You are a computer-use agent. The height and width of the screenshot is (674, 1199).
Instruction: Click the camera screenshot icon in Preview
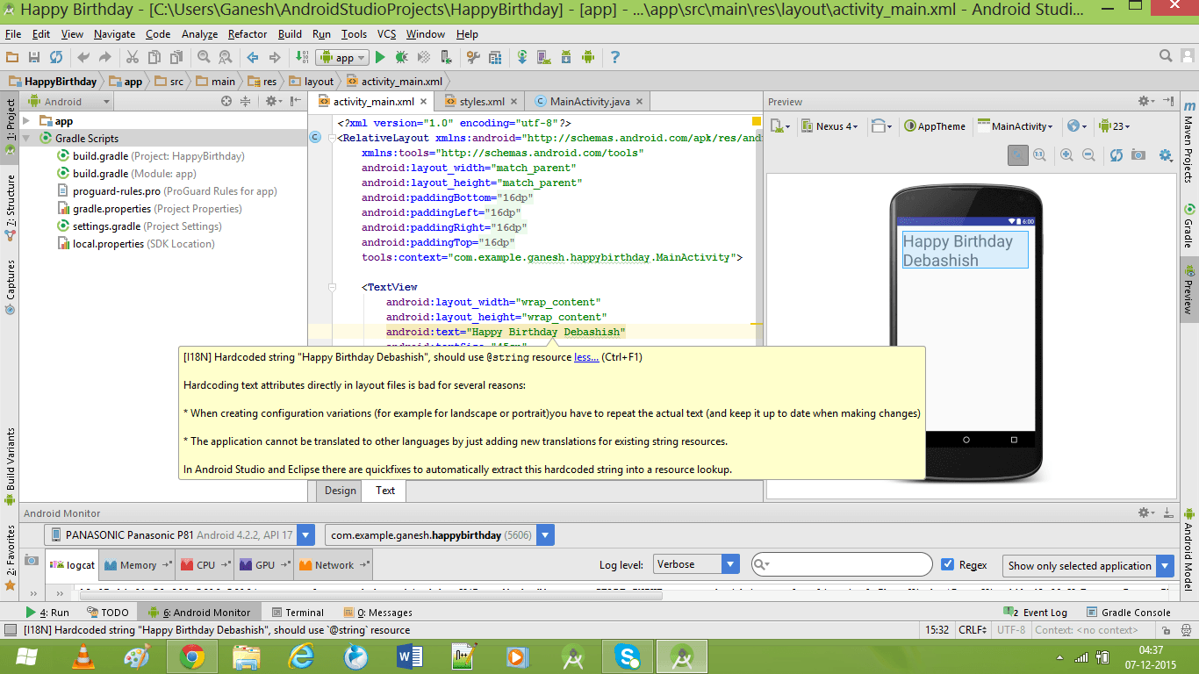1138,155
